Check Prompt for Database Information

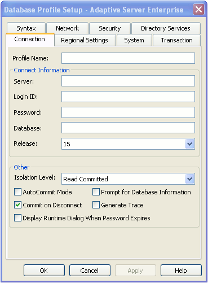pyautogui.click(x=96, y=192)
